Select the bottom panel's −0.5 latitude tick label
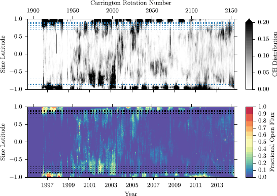Viewport: 277px width, 196px height. click(16, 159)
